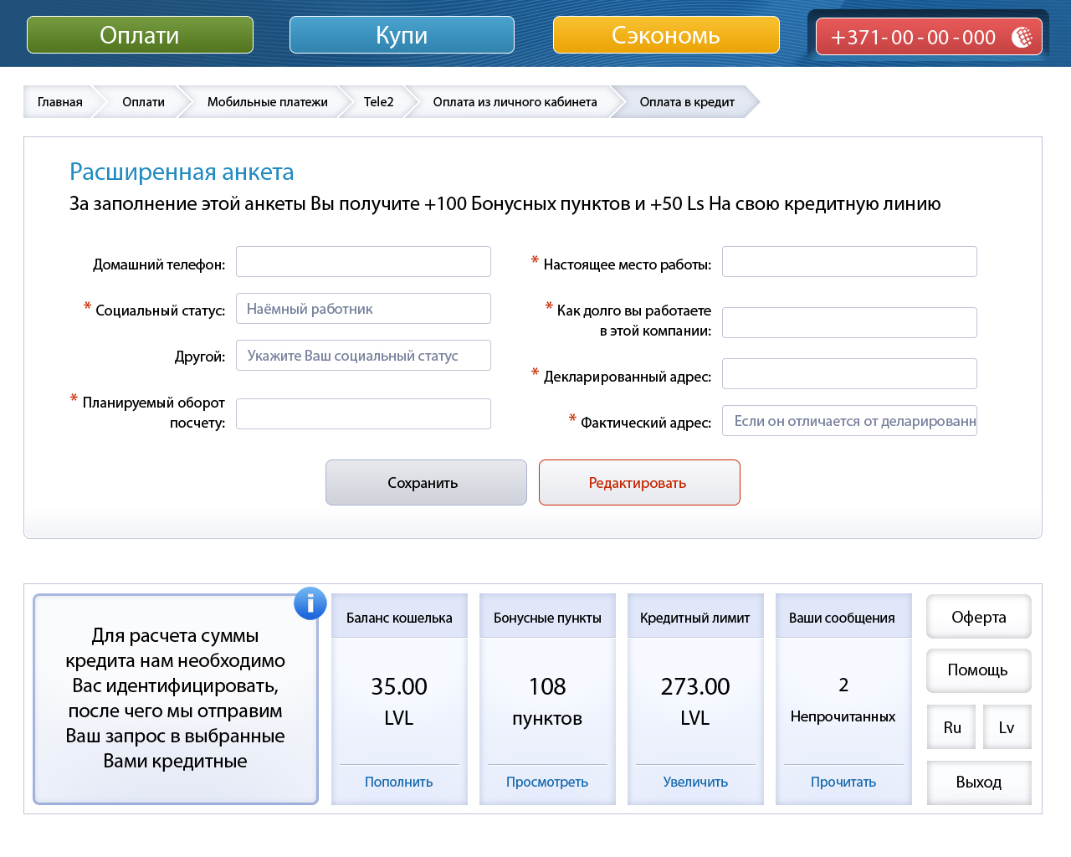The image size is (1071, 857).
Task: Click the 273.00 LVL credit limit value
Action: (x=695, y=701)
